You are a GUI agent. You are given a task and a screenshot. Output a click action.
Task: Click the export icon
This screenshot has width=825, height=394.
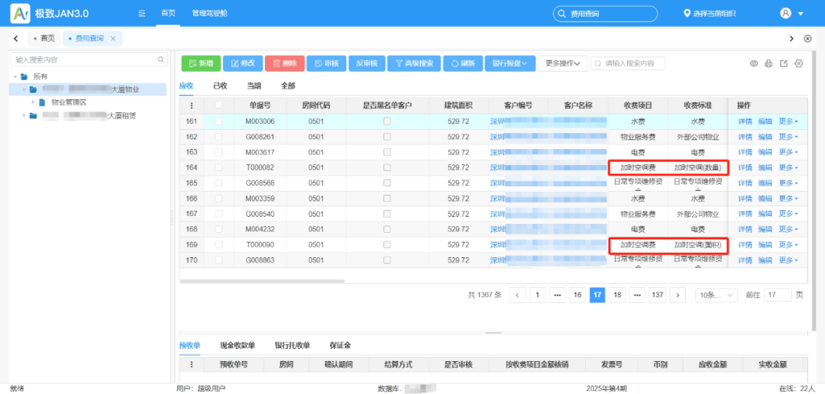click(x=784, y=63)
